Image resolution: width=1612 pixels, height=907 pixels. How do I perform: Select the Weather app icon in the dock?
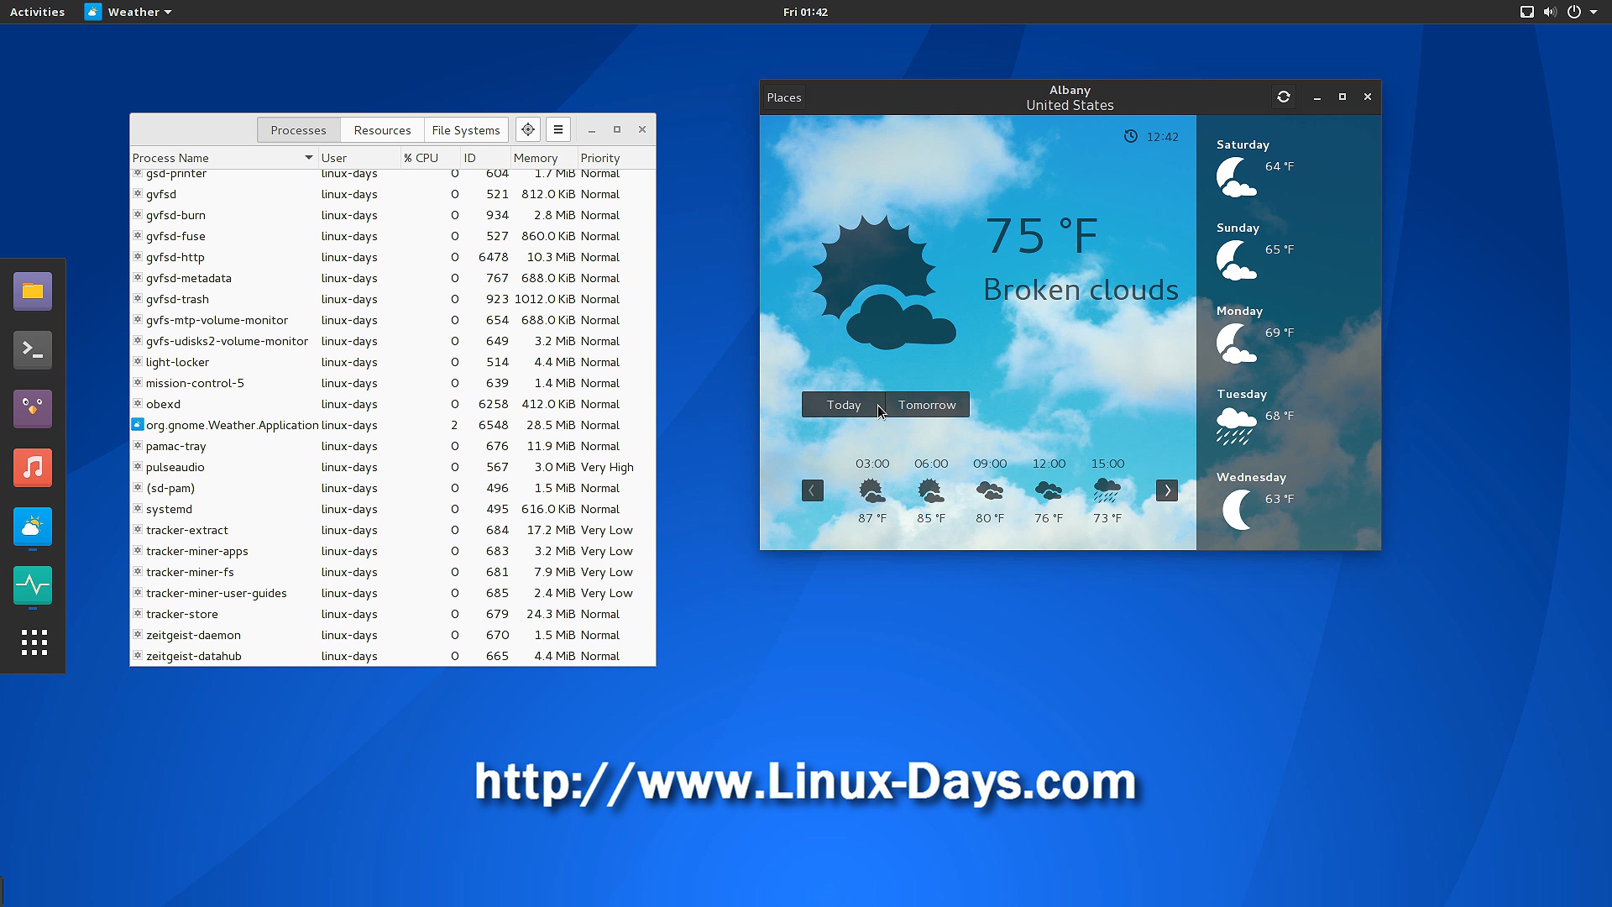pyautogui.click(x=33, y=527)
